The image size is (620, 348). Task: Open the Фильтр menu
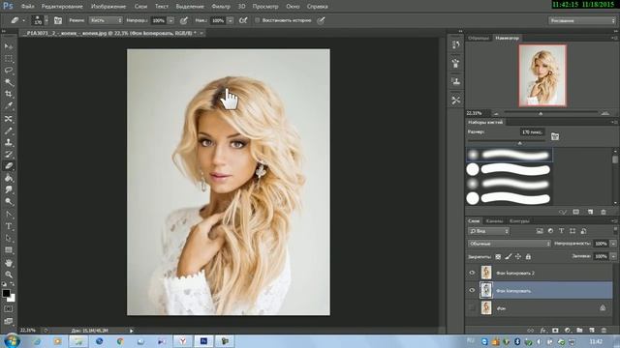221,7
